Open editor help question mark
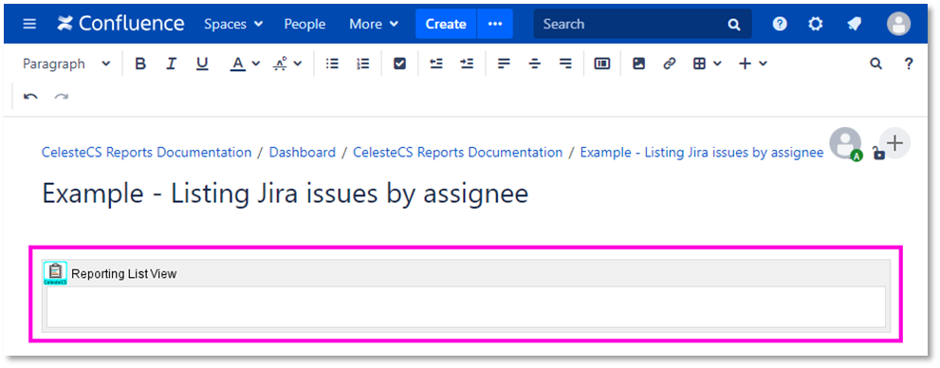Viewport: 940px width, 368px height. [x=909, y=64]
